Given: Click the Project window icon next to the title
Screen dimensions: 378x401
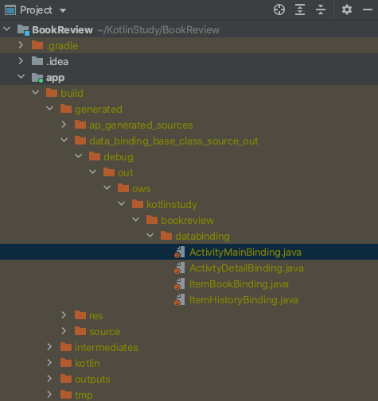Looking at the screenshot, I should click(x=10, y=10).
